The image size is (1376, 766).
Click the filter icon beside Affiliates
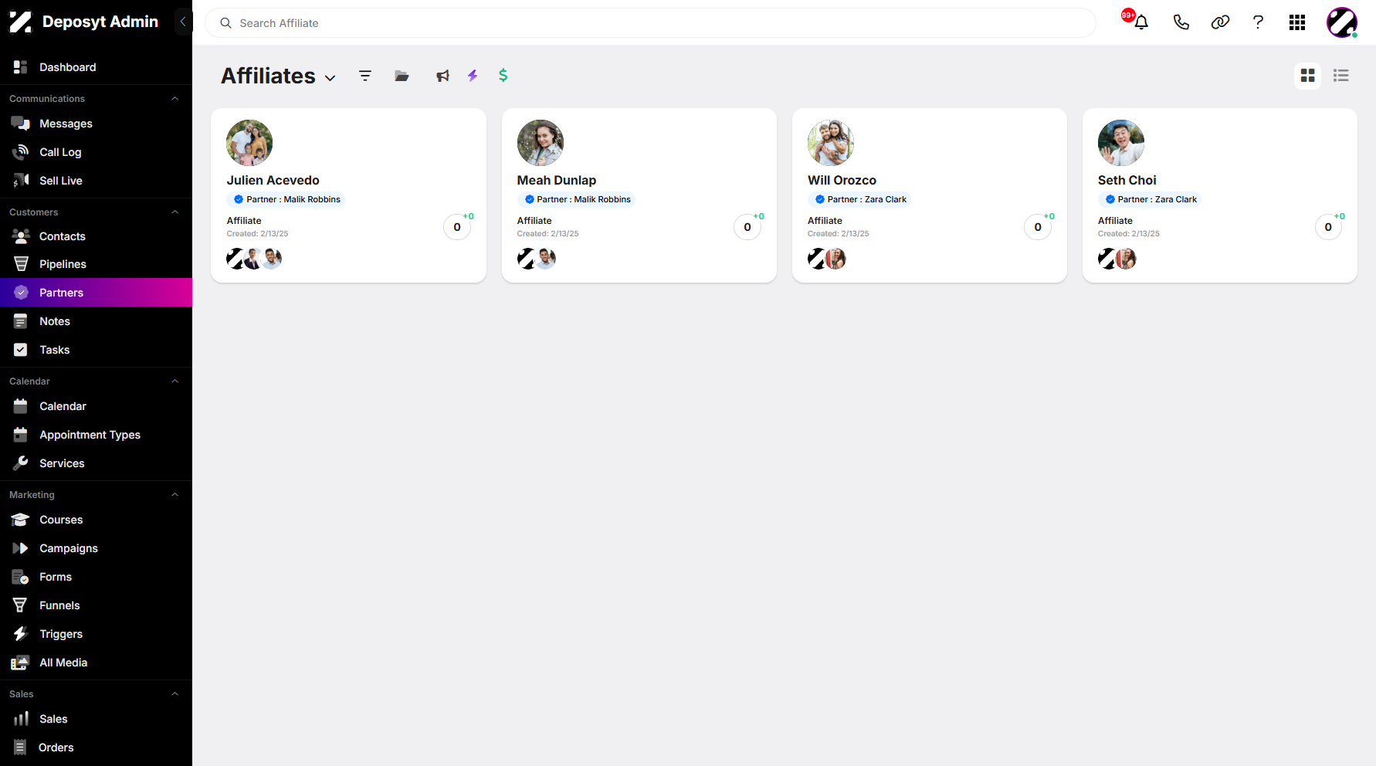coord(365,76)
